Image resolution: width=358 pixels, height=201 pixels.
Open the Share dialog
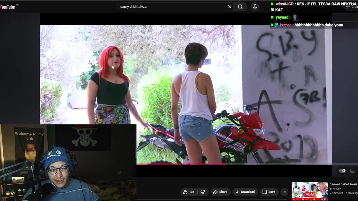tap(220, 192)
